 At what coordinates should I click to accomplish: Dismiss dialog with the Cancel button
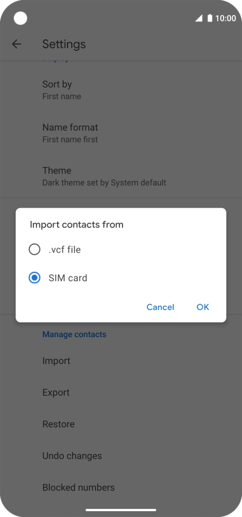coord(161,307)
